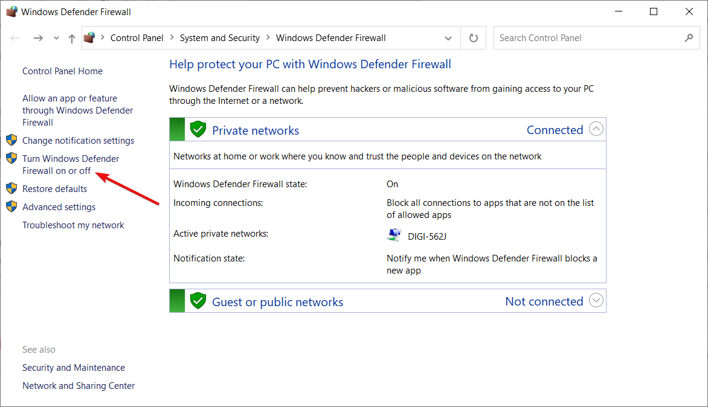708x407 pixels.
Task: Click shield icon beside Advanced settings
Action: pyautogui.click(x=11, y=206)
